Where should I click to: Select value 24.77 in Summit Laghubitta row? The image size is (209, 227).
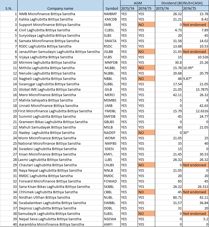click(195, 117)
